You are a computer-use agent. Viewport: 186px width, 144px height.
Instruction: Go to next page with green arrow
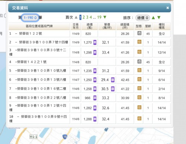pyautogui.click(x=105, y=17)
